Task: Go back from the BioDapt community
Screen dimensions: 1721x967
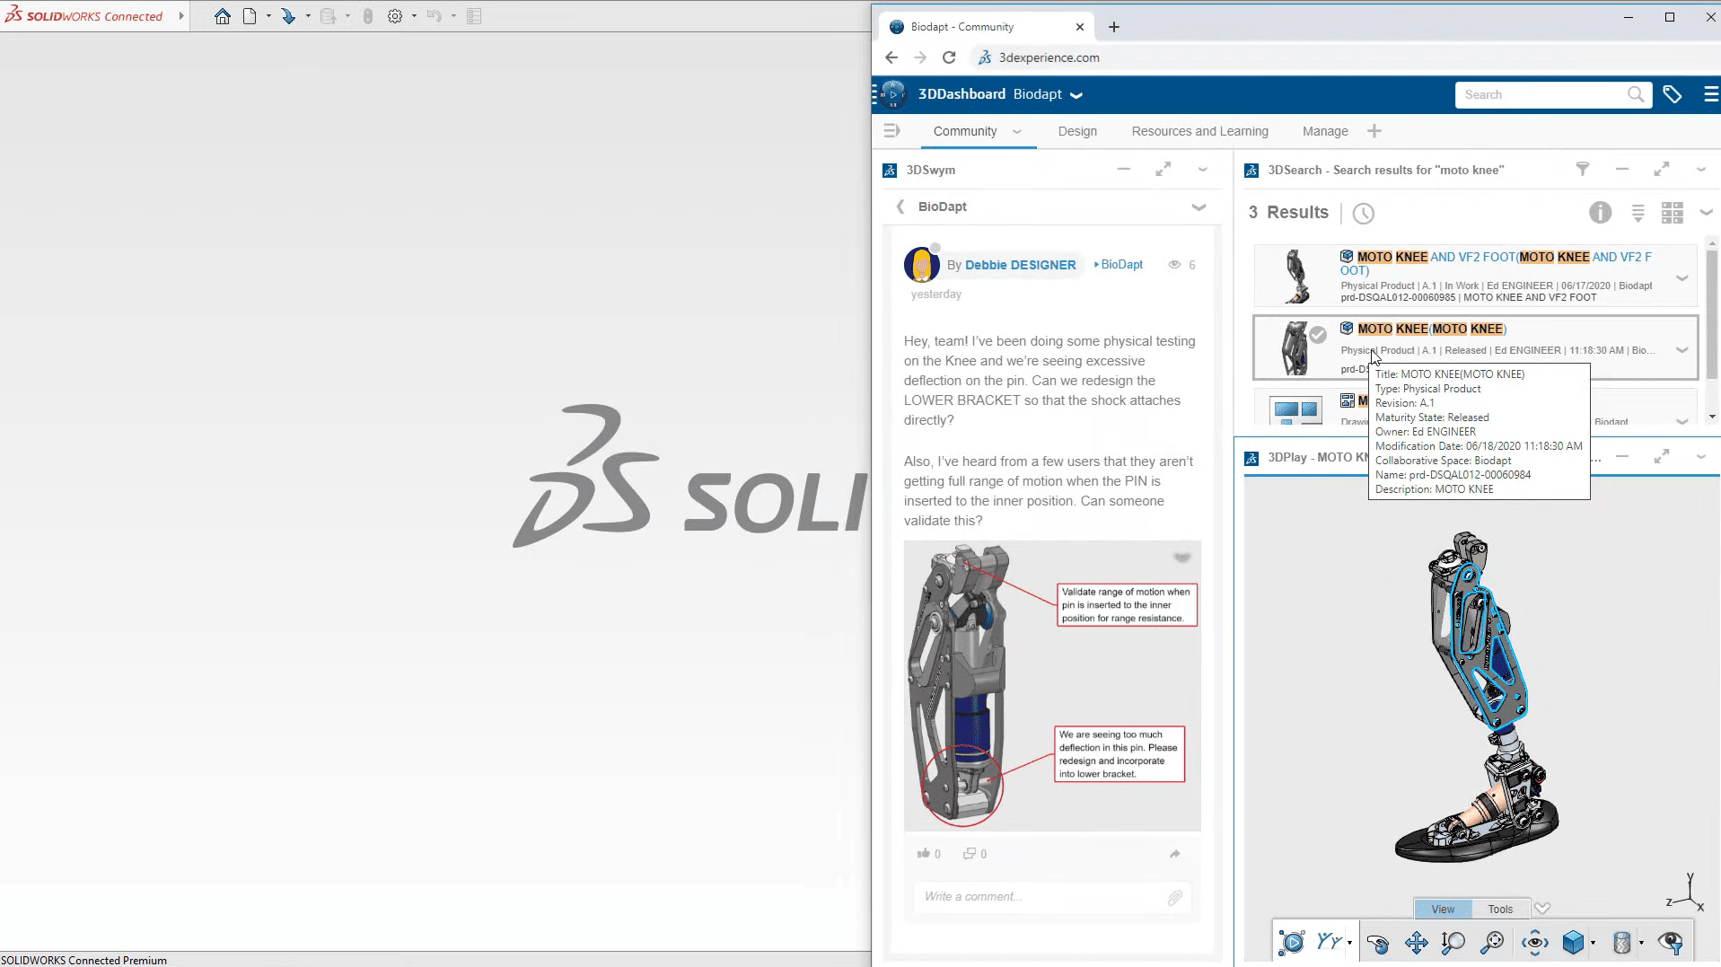Action: point(900,207)
